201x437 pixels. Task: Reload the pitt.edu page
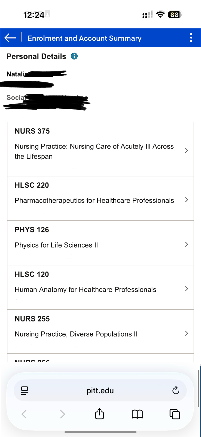[x=176, y=390]
